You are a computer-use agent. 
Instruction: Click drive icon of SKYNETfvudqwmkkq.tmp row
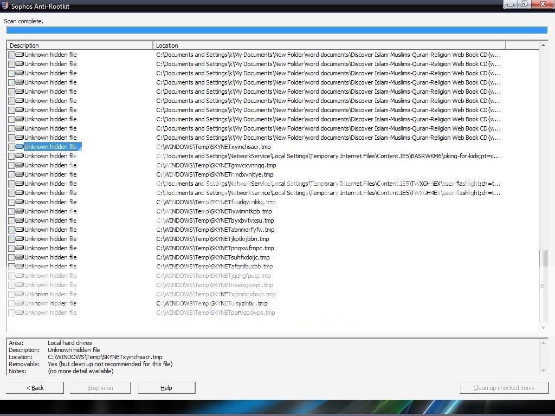point(20,202)
